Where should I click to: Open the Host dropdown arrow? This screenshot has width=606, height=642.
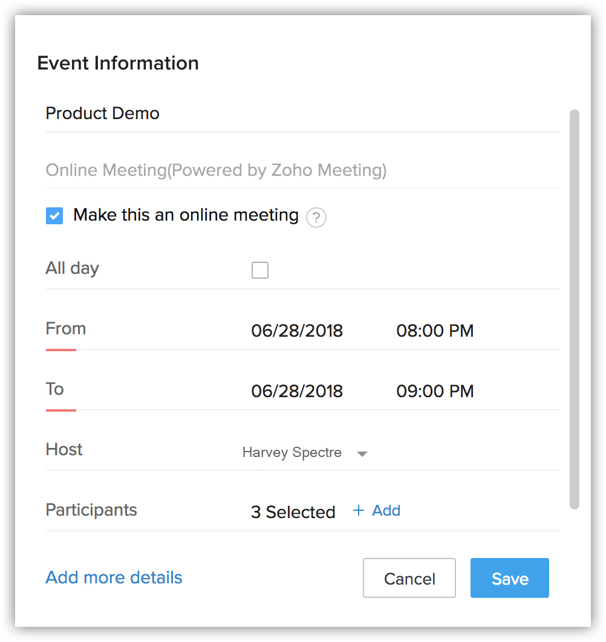(362, 453)
